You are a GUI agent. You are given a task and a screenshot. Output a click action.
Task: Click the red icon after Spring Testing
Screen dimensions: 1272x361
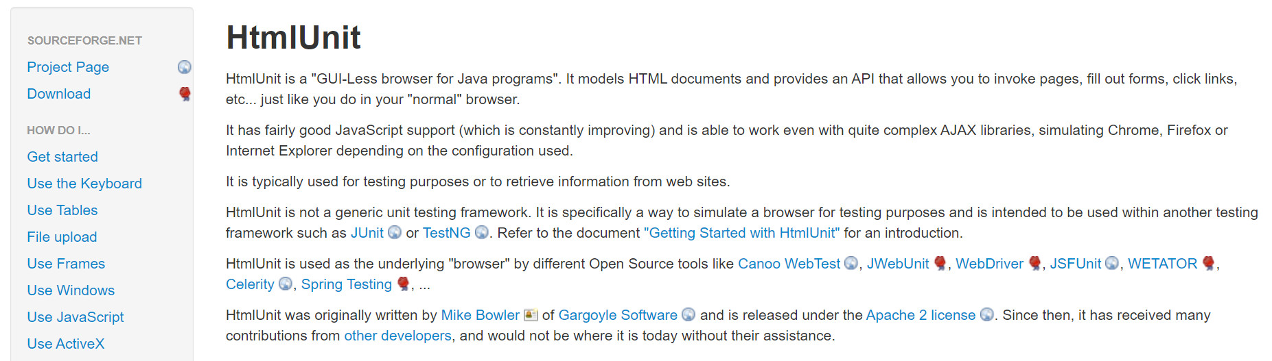tap(404, 284)
